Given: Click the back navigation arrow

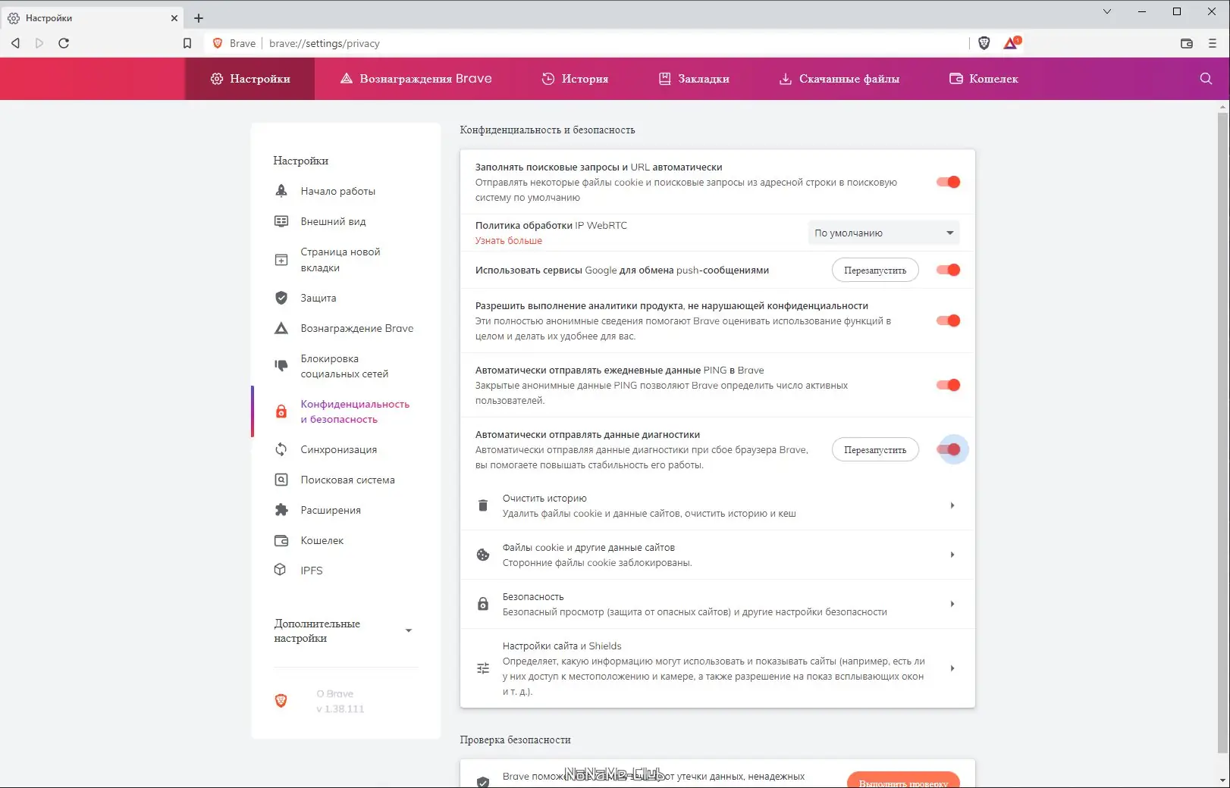Looking at the screenshot, I should point(15,43).
